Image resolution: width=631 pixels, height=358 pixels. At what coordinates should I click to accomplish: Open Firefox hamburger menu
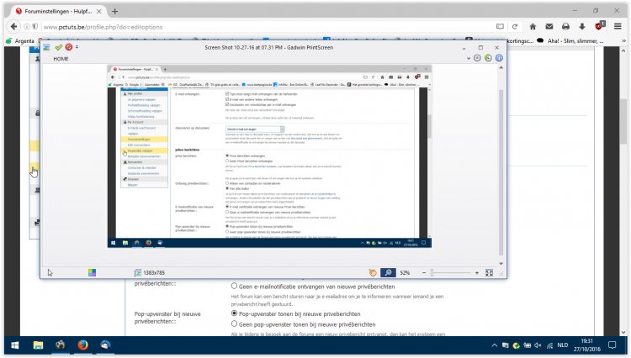point(618,27)
